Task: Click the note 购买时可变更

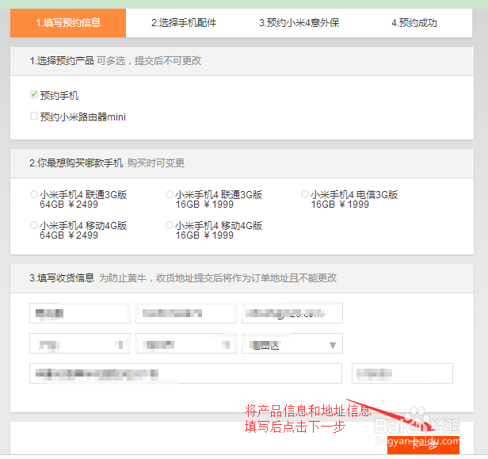Action: click(x=156, y=163)
